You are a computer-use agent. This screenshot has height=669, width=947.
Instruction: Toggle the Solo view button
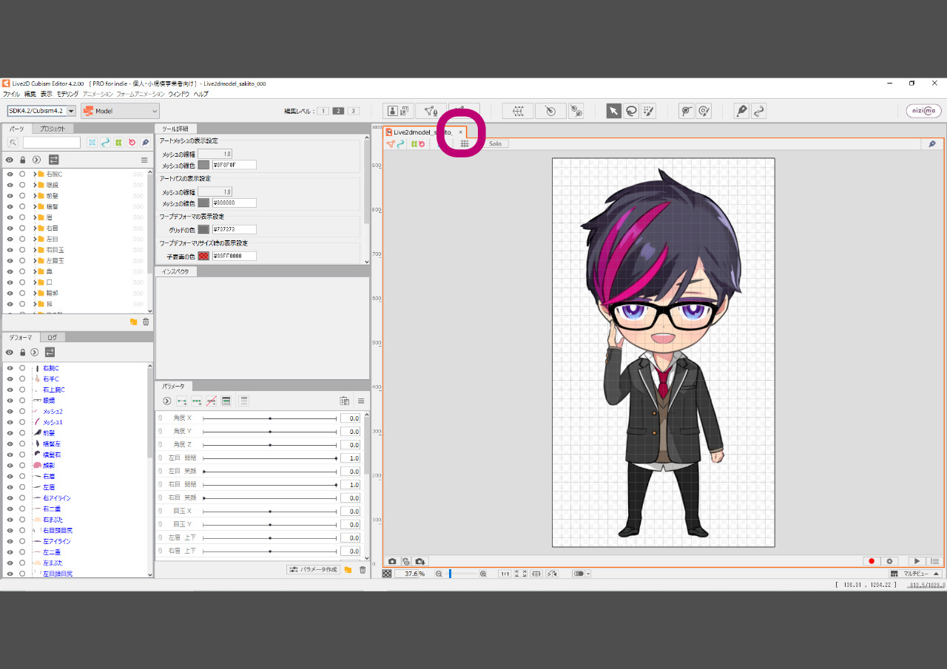coord(495,143)
